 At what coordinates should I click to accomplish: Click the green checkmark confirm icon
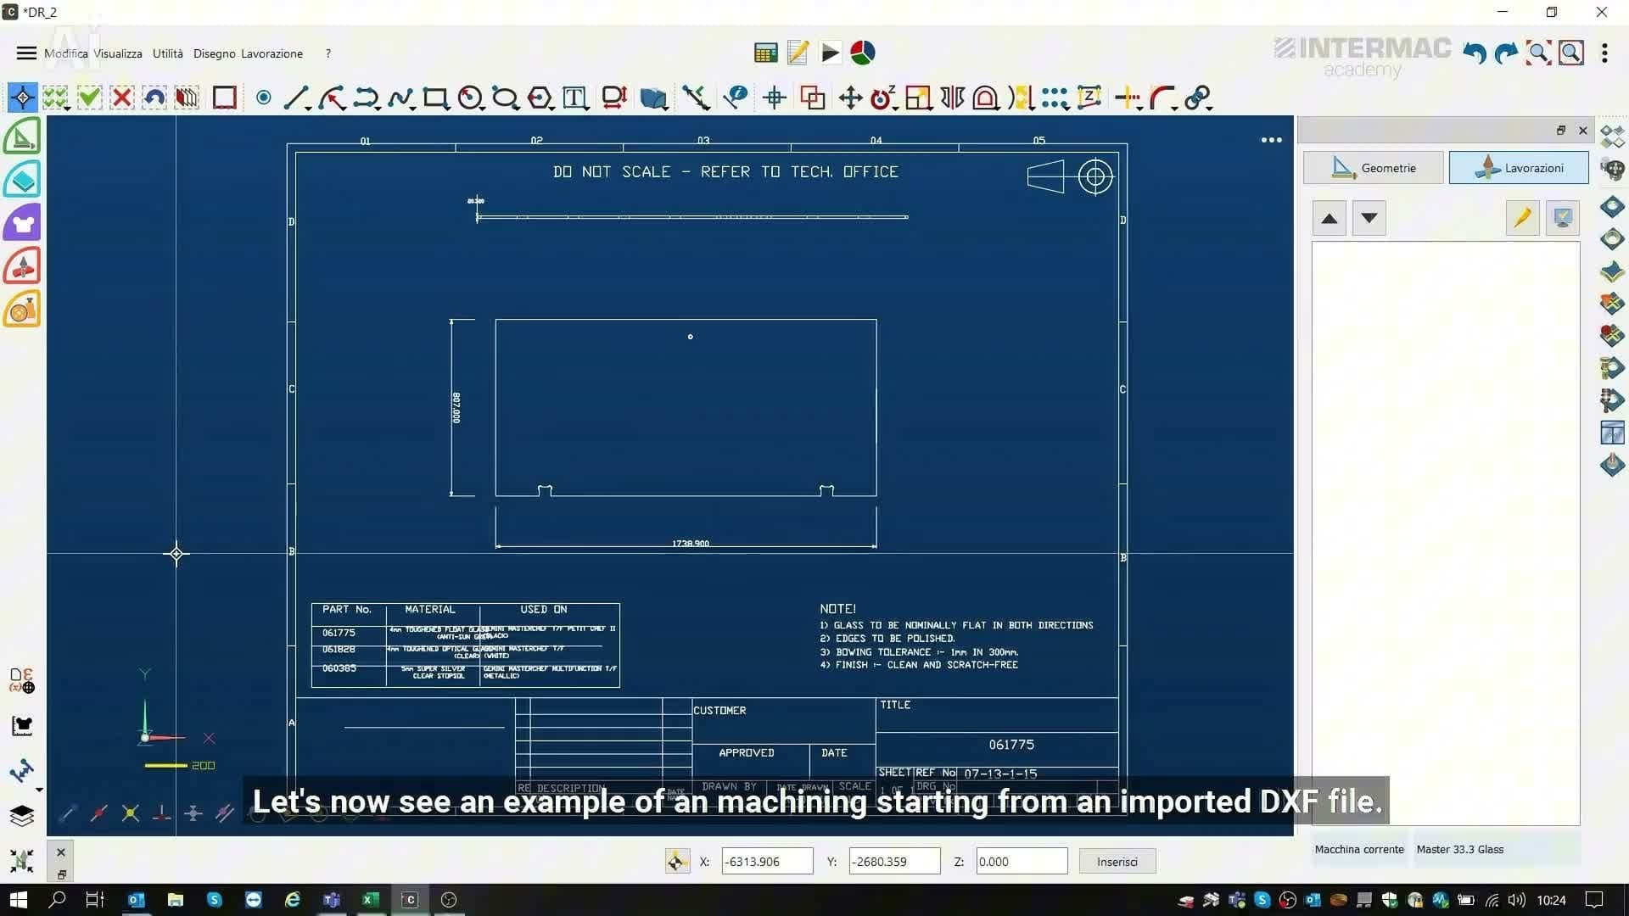pyautogui.click(x=89, y=98)
